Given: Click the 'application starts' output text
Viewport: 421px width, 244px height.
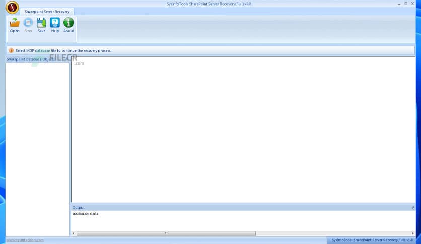Looking at the screenshot, I should point(86,214).
